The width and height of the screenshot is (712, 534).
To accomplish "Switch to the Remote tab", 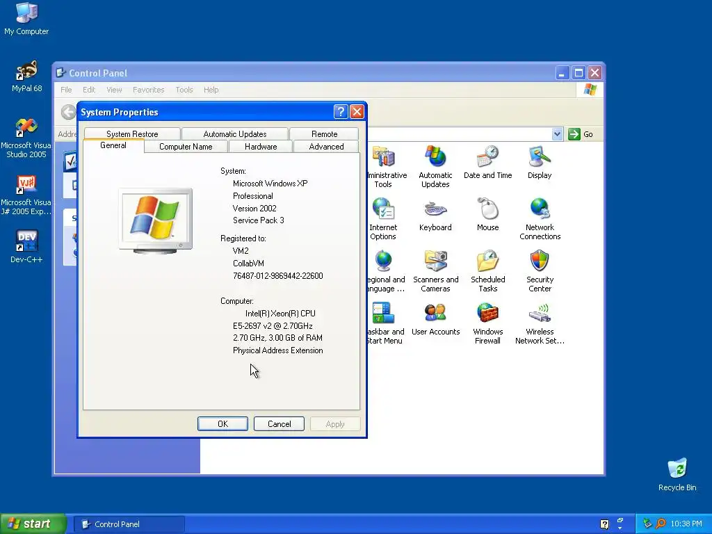I will tap(324, 134).
